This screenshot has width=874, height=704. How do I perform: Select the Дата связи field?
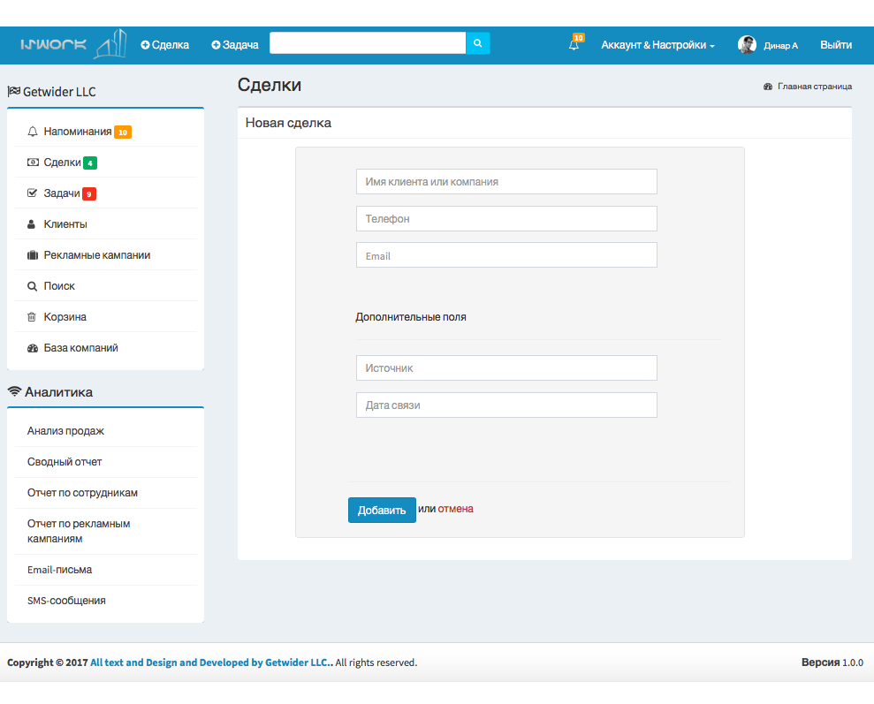click(x=506, y=405)
